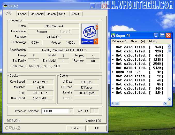Click the '000h 00m 32s' 1M result row
Image resolution: width=175 pixels, height=135 pixels.
(x=138, y=72)
